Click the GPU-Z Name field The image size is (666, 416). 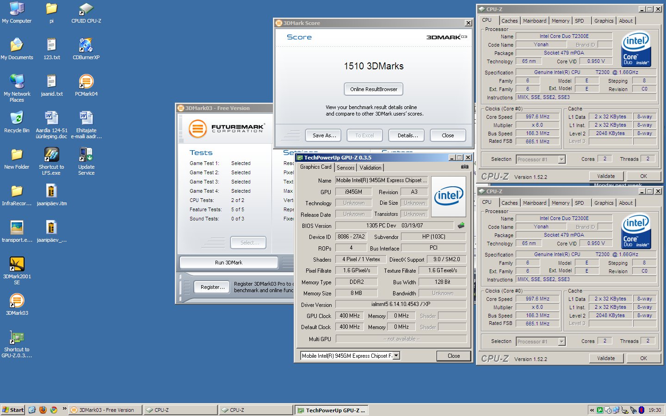pyautogui.click(x=382, y=180)
